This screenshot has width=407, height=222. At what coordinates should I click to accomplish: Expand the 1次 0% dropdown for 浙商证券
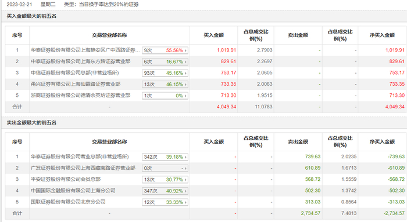click(x=165, y=96)
